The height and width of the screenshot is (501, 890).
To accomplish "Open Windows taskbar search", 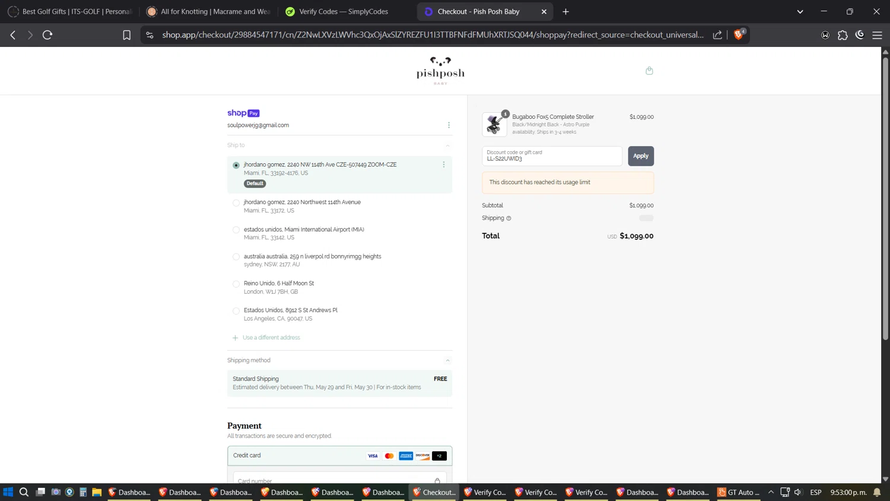I will tap(24, 492).
